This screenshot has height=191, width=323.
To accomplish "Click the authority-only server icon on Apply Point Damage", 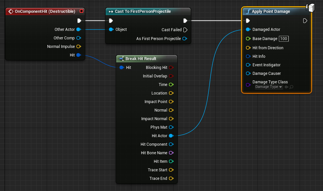I will coord(310,7).
